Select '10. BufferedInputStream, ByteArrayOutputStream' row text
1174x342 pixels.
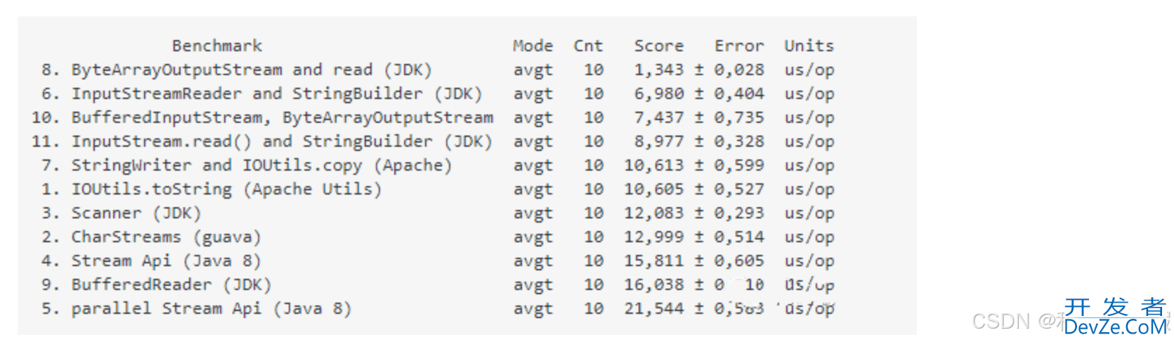pos(263,118)
